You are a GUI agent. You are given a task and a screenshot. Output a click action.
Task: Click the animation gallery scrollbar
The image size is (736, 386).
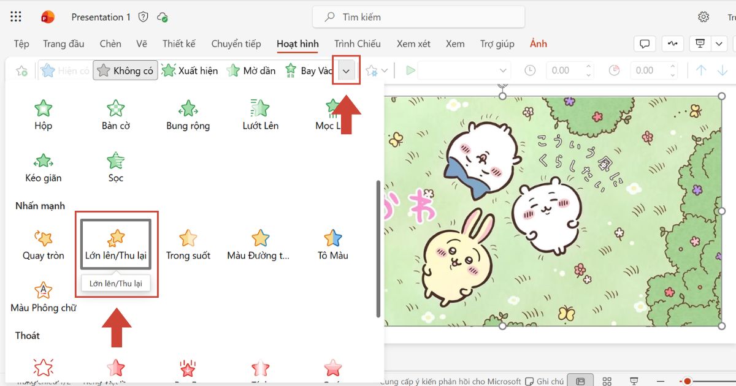[x=378, y=249]
